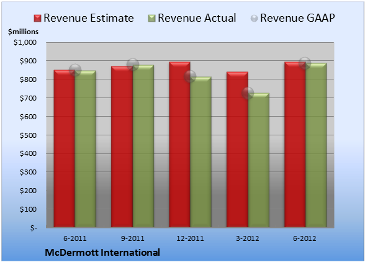The image size is (365, 262).
Task: Click the '3-2012' x-axis label
Action: pyautogui.click(x=248, y=238)
